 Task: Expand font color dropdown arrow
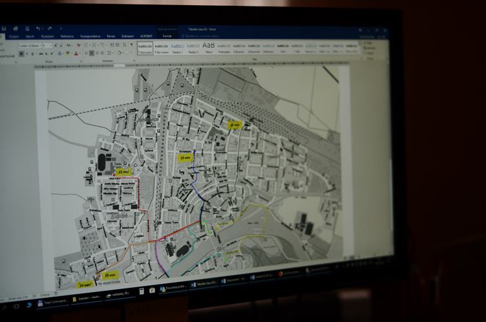pos(79,54)
